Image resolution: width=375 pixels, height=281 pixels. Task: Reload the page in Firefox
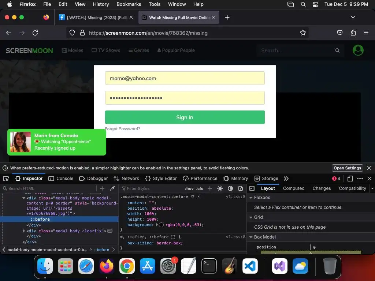[35, 33]
